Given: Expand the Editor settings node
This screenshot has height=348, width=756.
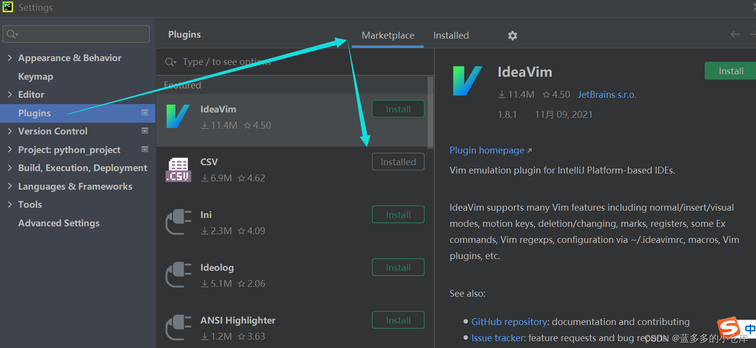Looking at the screenshot, I should click(x=10, y=94).
